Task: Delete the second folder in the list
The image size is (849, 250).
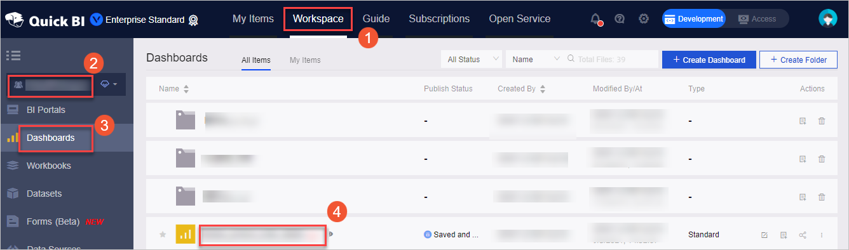Action: point(822,159)
